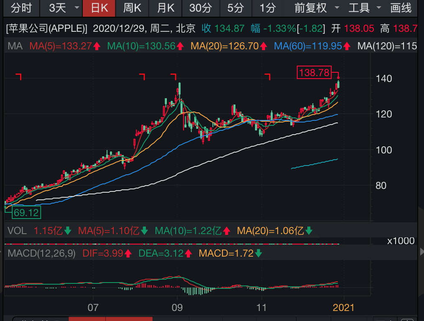Image resolution: width=424 pixels, height=321 pixels.
Task: Click the MACD(12,26,9) indicator label
Action: pyautogui.click(x=41, y=253)
